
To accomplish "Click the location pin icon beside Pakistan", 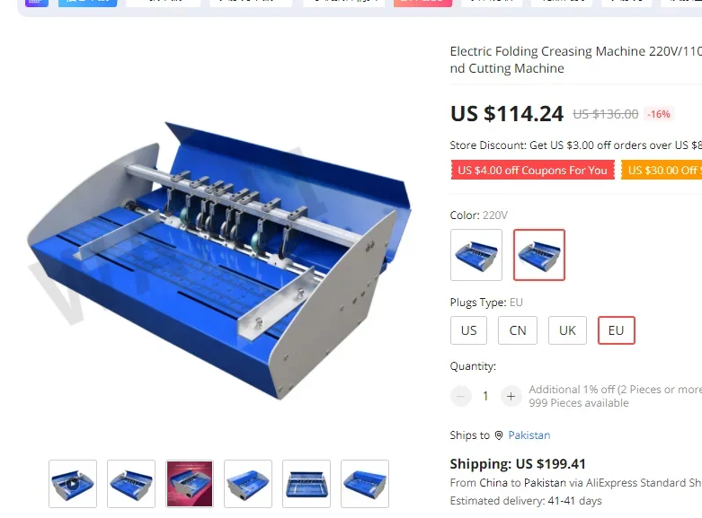I will pos(499,435).
